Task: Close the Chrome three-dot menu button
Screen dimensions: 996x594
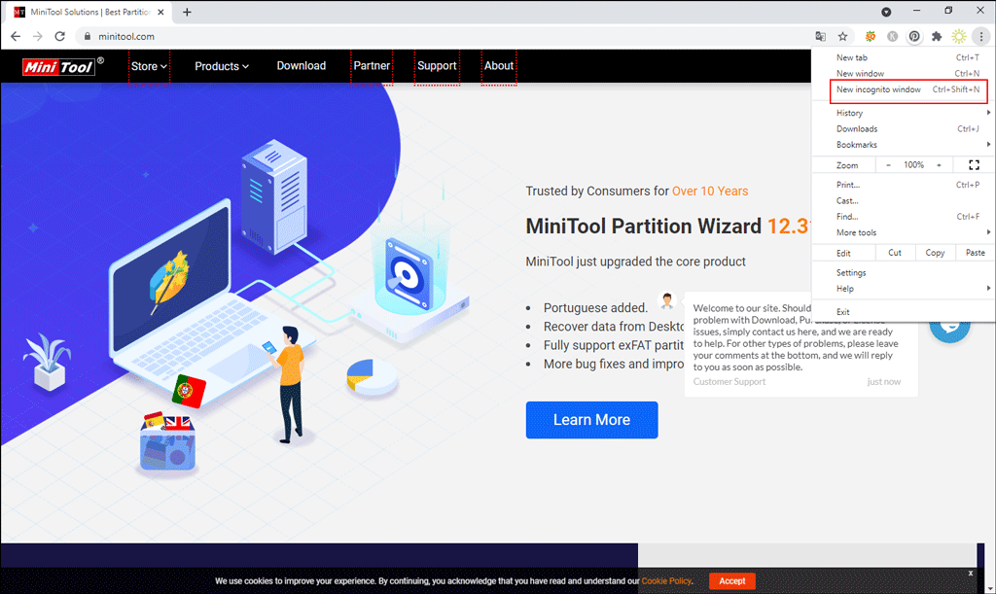Action: coord(980,36)
